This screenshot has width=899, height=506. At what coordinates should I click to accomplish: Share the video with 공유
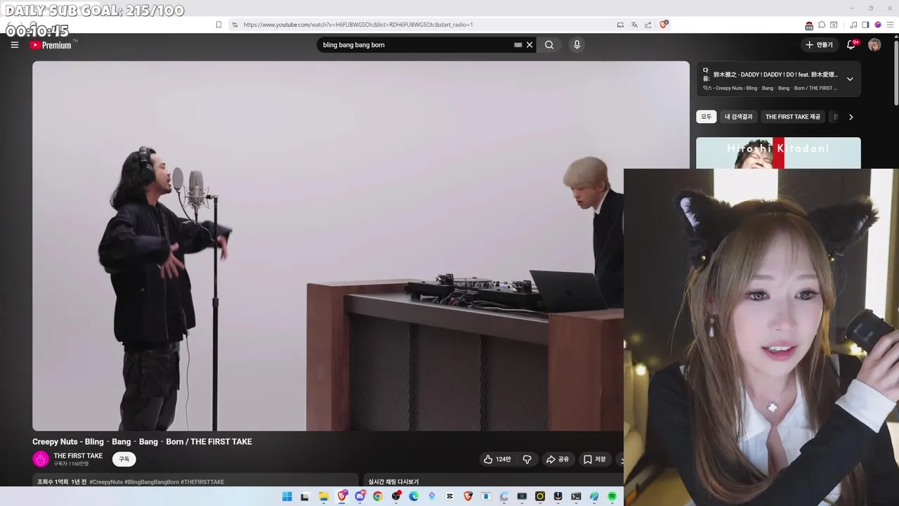558,459
